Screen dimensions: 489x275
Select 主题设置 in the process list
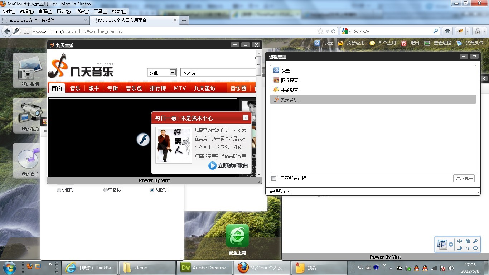click(373, 90)
